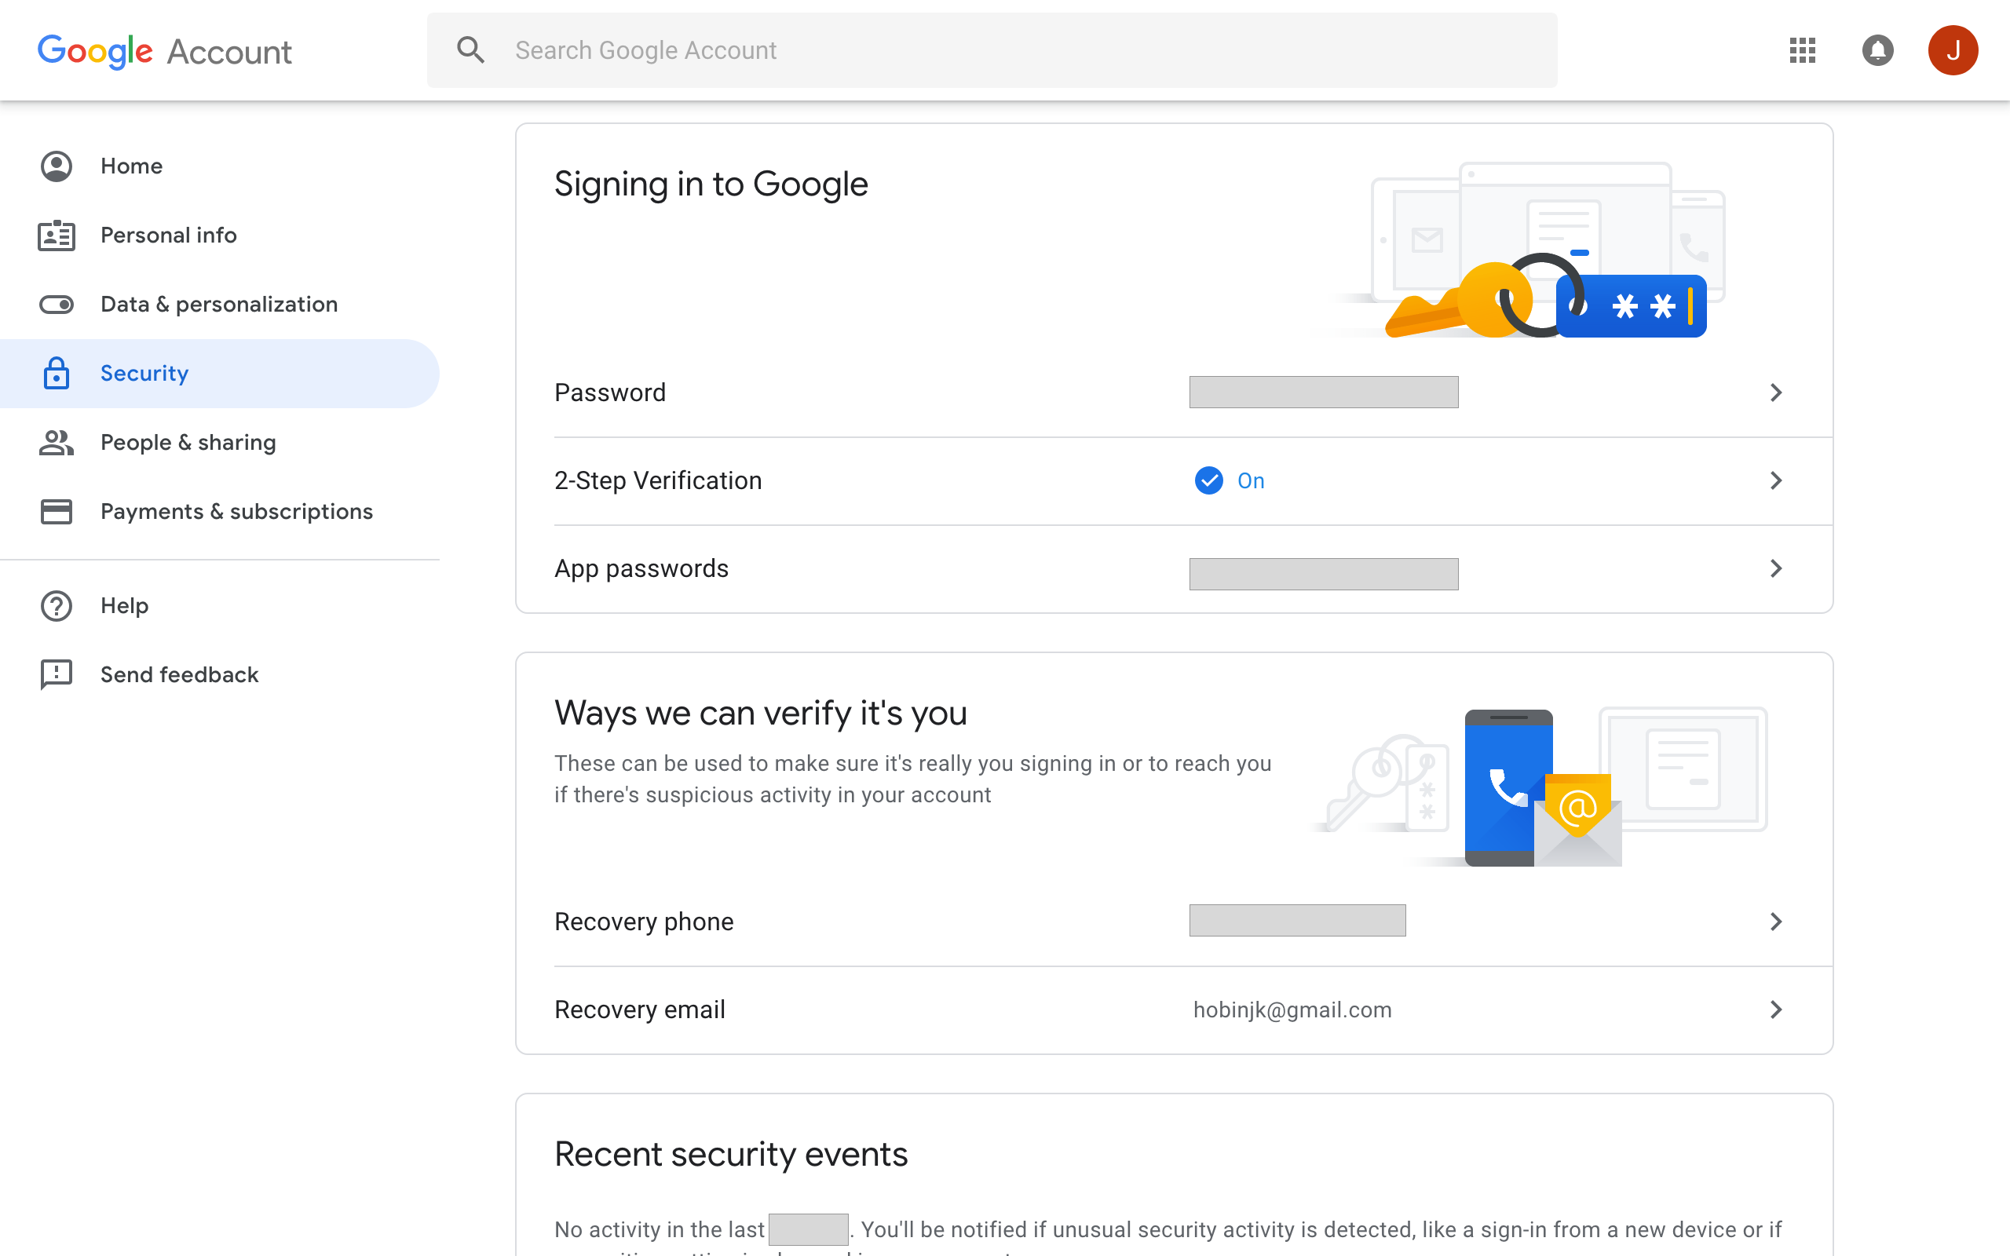The width and height of the screenshot is (2010, 1256).
Task: Open the Home menu tab
Action: pos(132,165)
